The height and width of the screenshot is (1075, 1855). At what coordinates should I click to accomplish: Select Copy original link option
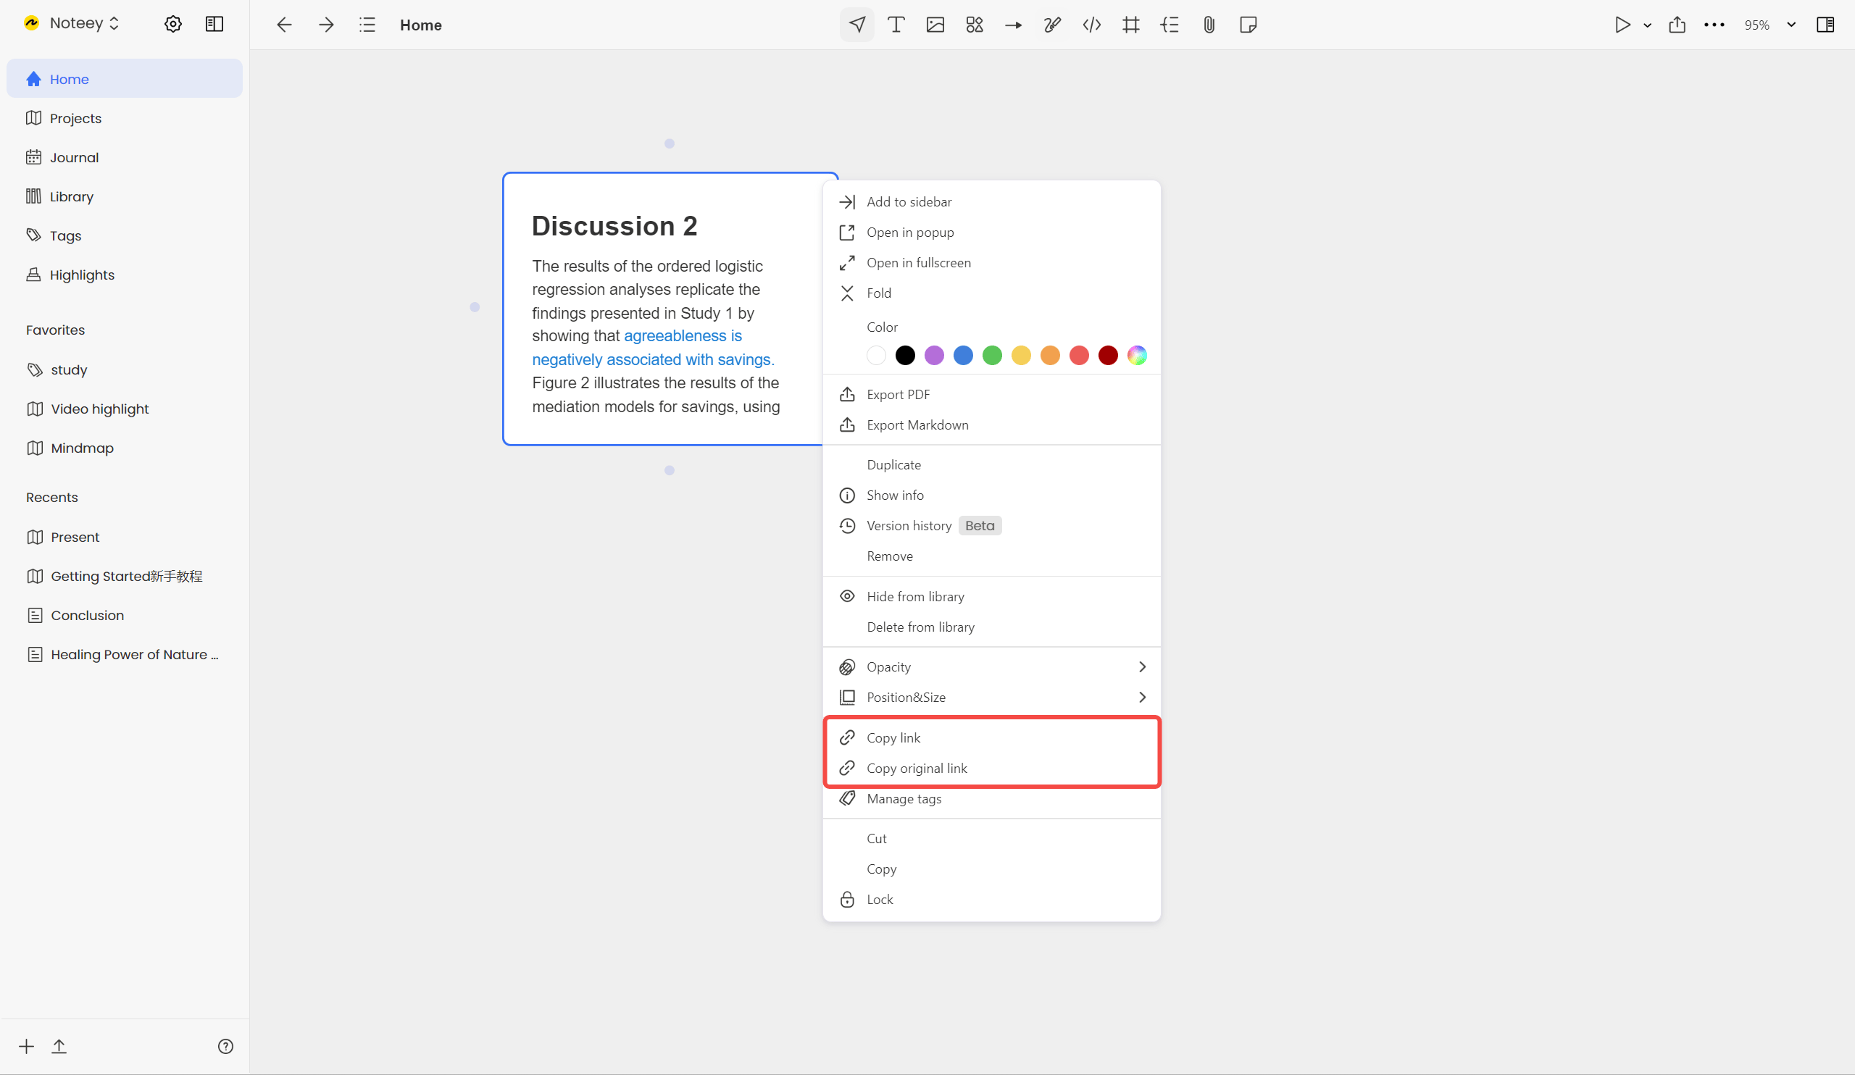tap(917, 766)
